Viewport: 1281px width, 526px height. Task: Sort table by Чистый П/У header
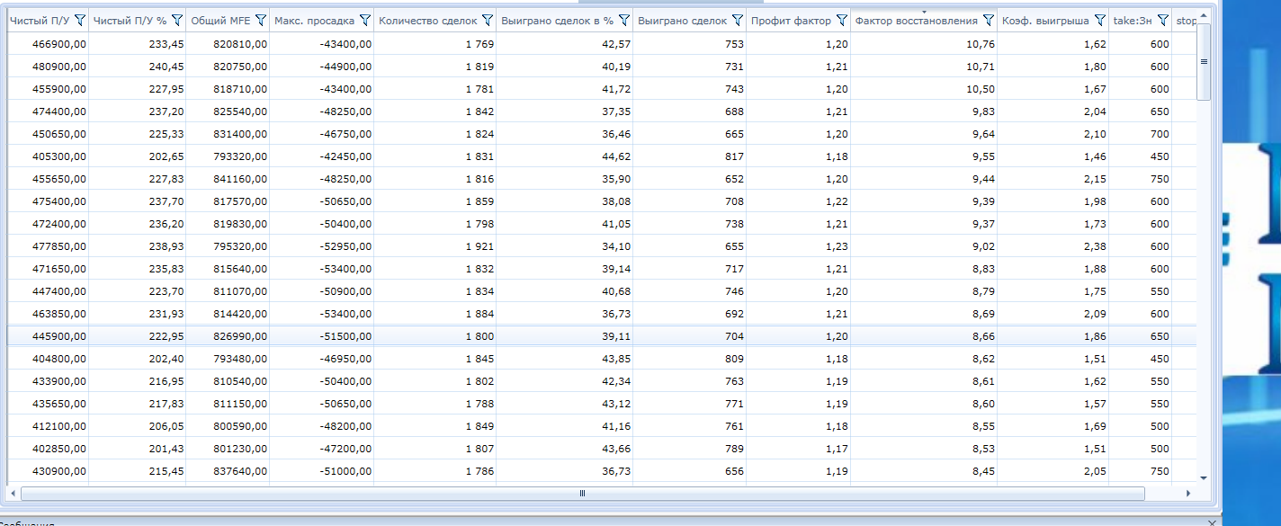tap(39, 20)
